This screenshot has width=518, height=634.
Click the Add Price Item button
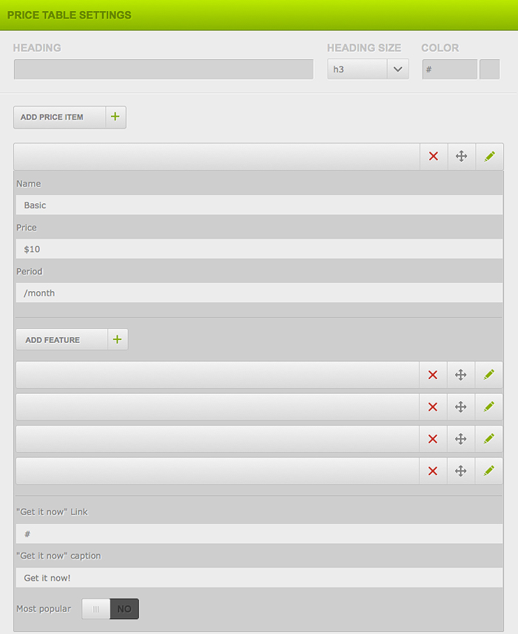(59, 117)
